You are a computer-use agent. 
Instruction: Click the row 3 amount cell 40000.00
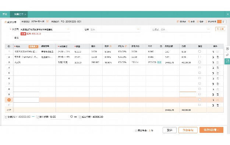tap(186, 62)
